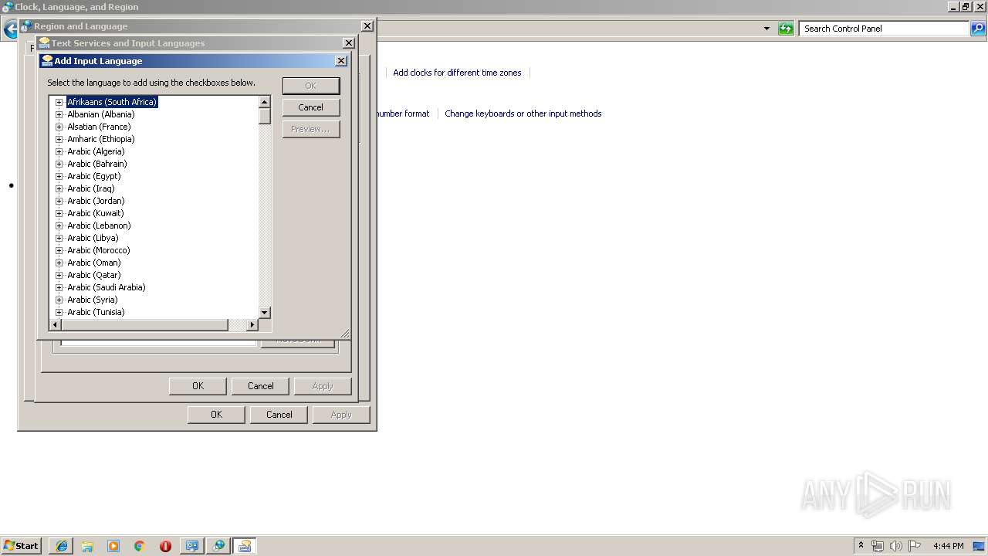Open the address bar history dropdown arrow

pos(766,29)
